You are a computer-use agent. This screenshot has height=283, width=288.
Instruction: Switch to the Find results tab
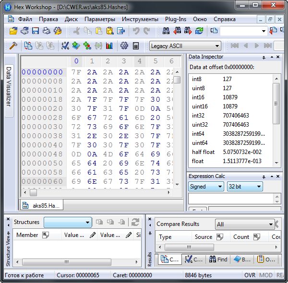218,259
